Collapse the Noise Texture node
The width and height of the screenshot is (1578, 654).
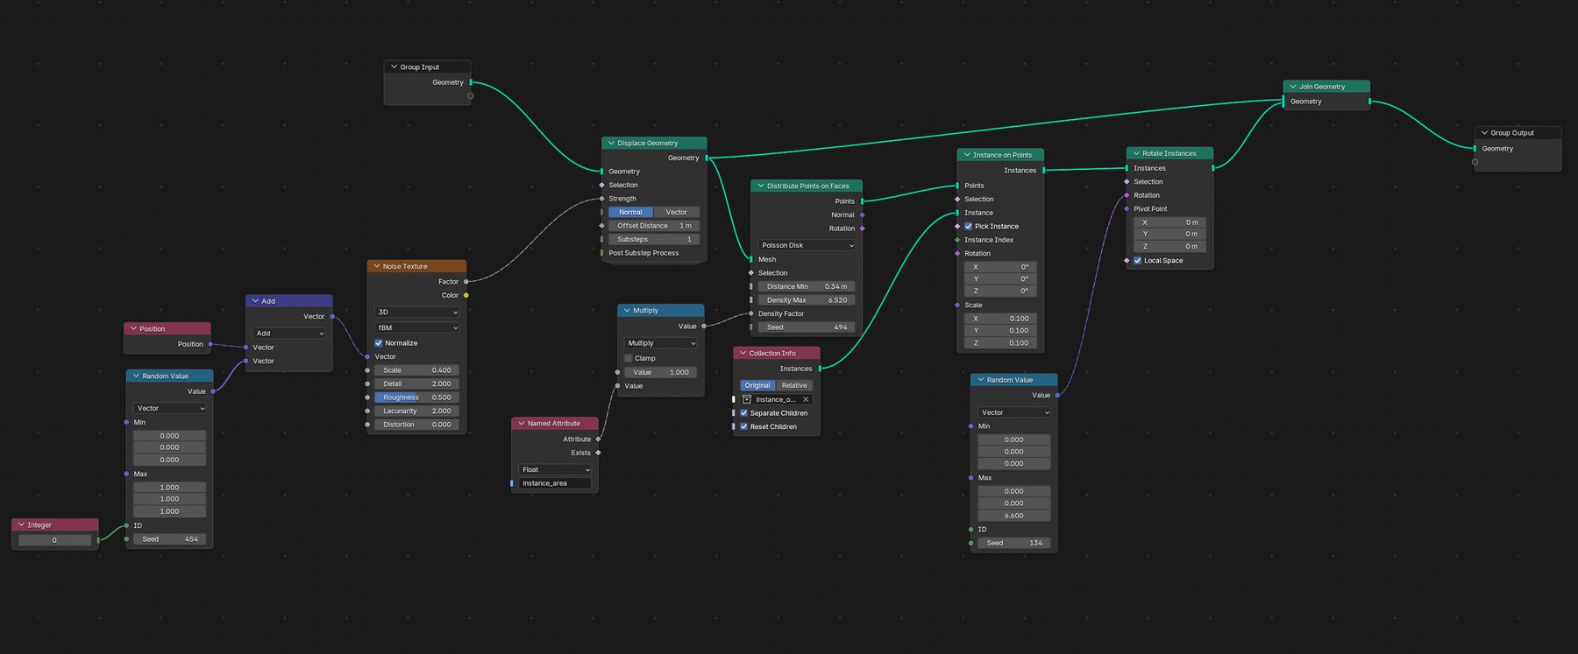(x=376, y=266)
